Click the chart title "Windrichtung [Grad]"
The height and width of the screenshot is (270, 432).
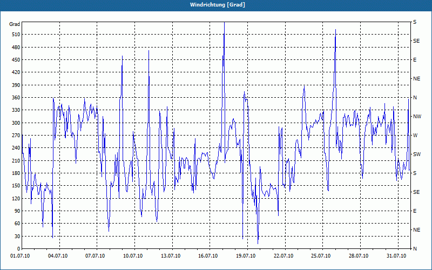(x=218, y=5)
